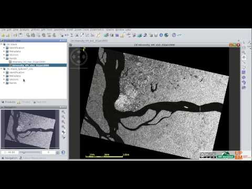Click the yellow pencil toolbar icon
Image resolution: width=252 pixels, height=189 pixels.
pyautogui.click(x=99, y=35)
